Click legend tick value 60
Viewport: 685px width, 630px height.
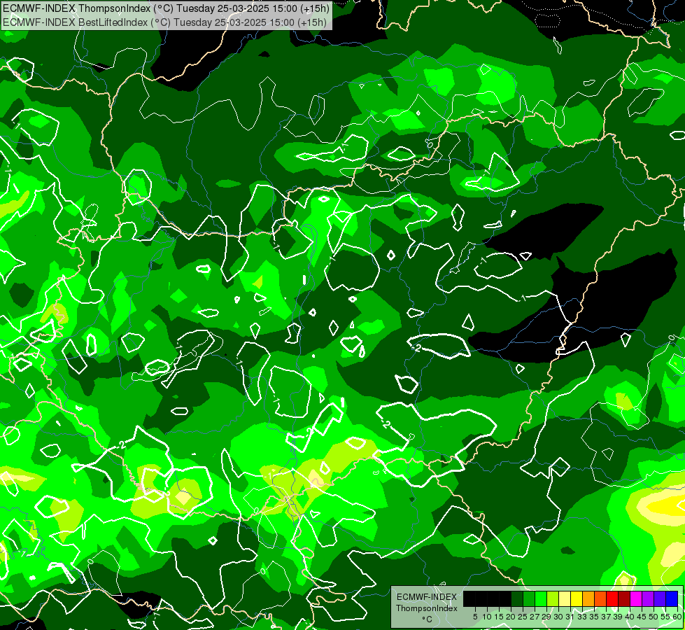tap(677, 617)
